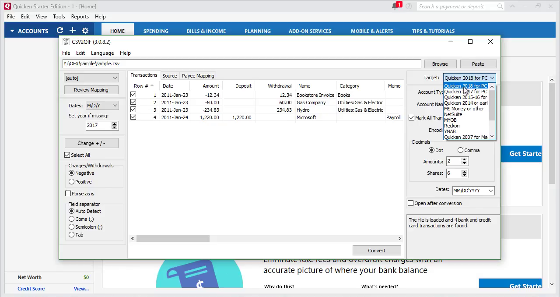Refresh accounts with the circular arrow icon
The height and width of the screenshot is (297, 560).
60,31
